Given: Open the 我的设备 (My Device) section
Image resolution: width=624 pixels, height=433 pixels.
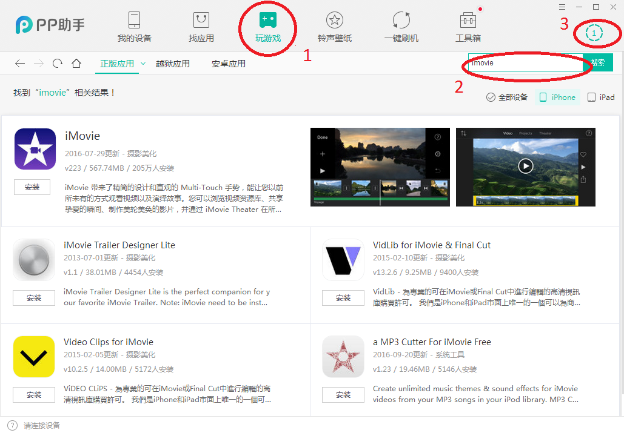Looking at the screenshot, I should (x=134, y=27).
